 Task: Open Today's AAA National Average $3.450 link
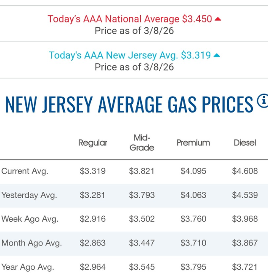tap(130, 19)
